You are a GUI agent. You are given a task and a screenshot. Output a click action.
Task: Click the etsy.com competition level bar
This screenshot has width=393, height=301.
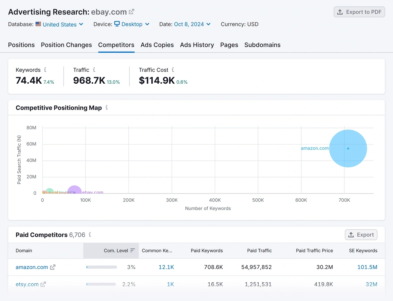pos(101,284)
